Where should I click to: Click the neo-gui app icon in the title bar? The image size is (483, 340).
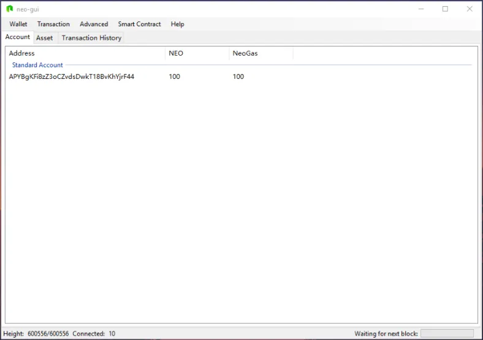10,9
